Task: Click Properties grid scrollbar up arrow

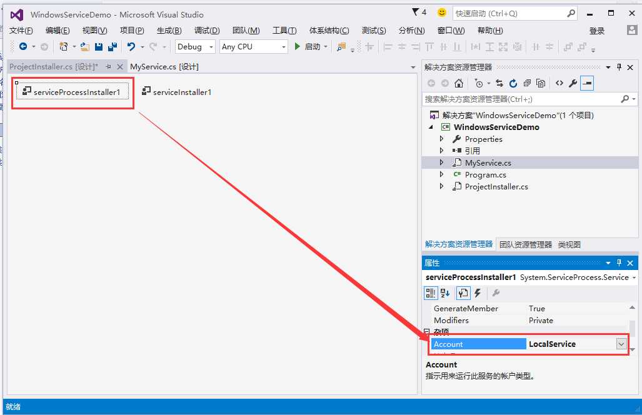Action: 632,307
